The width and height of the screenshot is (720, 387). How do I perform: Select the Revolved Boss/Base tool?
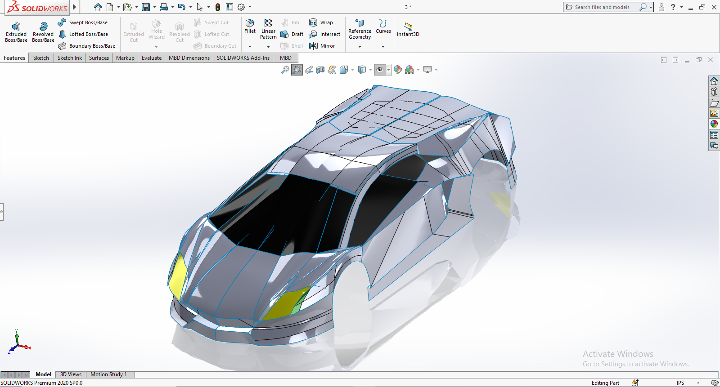[x=43, y=32]
